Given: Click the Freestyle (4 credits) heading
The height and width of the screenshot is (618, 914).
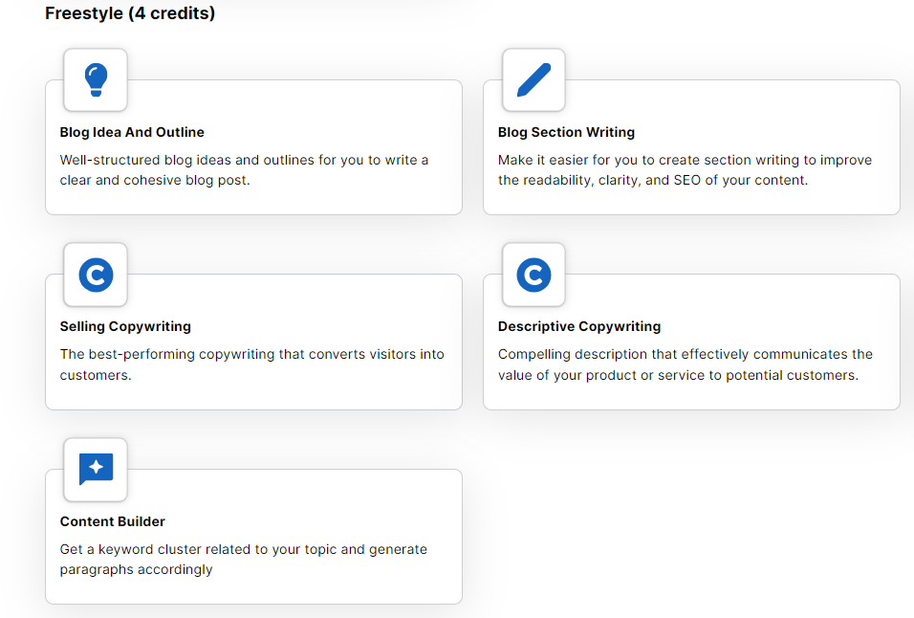Looking at the screenshot, I should (x=130, y=12).
